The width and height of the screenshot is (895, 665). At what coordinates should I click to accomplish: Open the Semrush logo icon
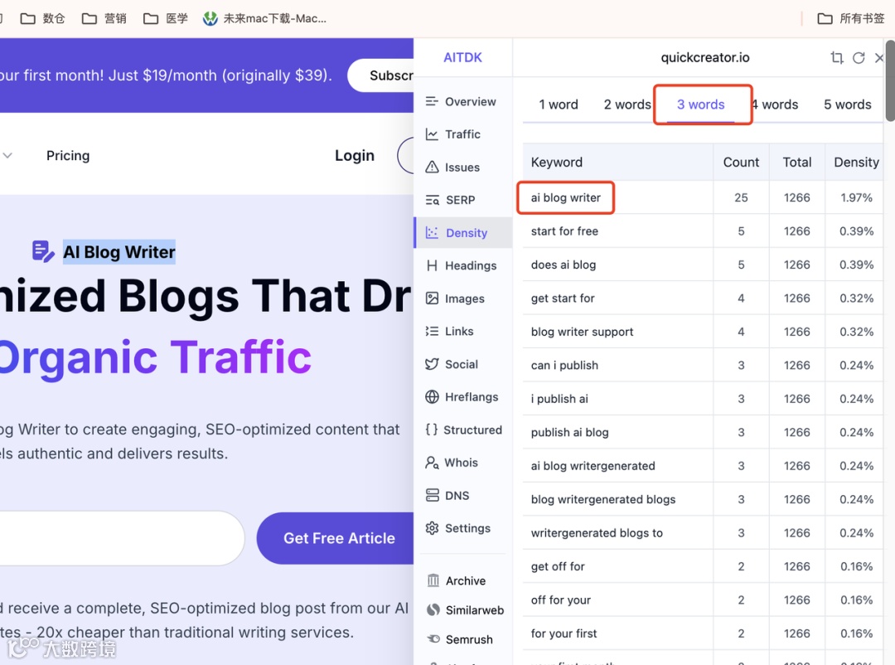433,639
